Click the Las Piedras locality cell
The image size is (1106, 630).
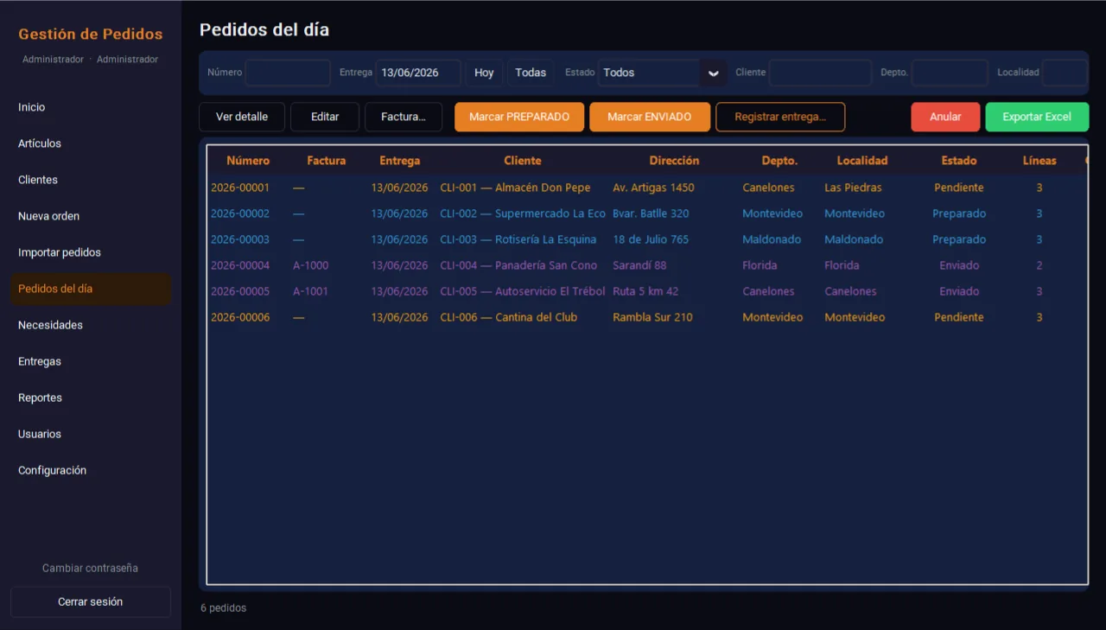pyautogui.click(x=852, y=188)
